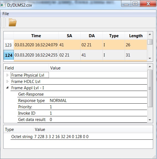Select the Response type NORMAL row
This screenshot has height=159, width=157.
click(82, 101)
